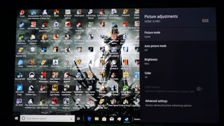The image size is (224, 126).
Task: Select the Call of Duty Ghosts icon
Action: pos(91,14)
